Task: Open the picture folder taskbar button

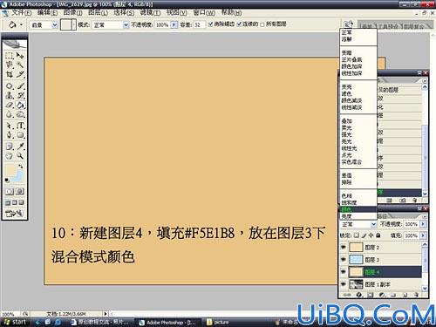Action: point(218,322)
